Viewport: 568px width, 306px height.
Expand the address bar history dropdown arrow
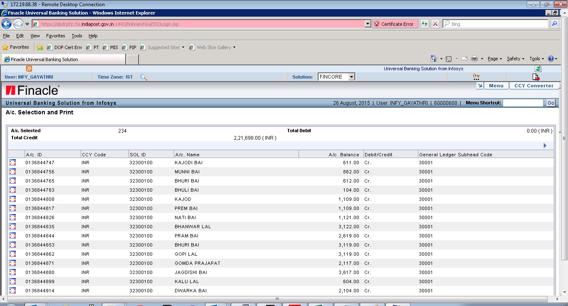[x=368, y=24]
